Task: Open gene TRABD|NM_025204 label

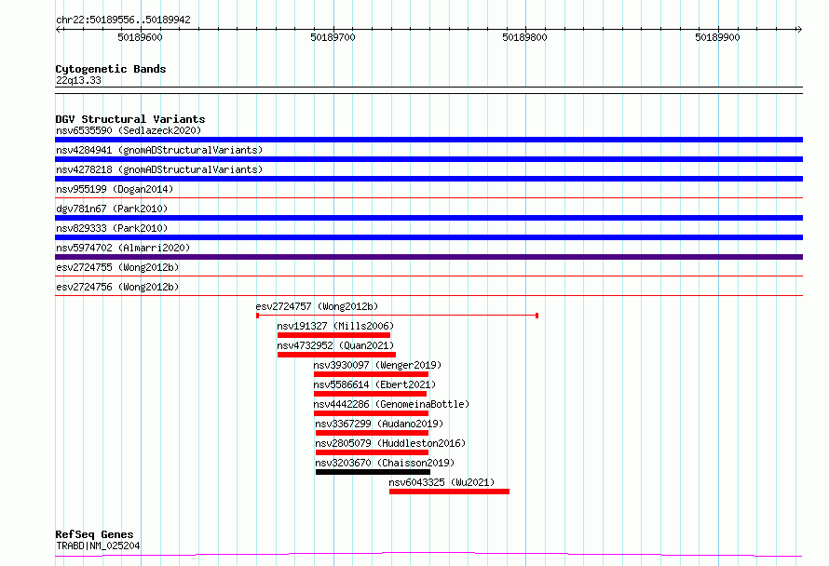Action: [98, 546]
